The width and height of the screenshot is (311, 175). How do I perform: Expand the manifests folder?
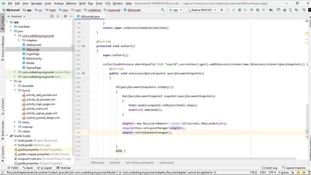[11, 27]
